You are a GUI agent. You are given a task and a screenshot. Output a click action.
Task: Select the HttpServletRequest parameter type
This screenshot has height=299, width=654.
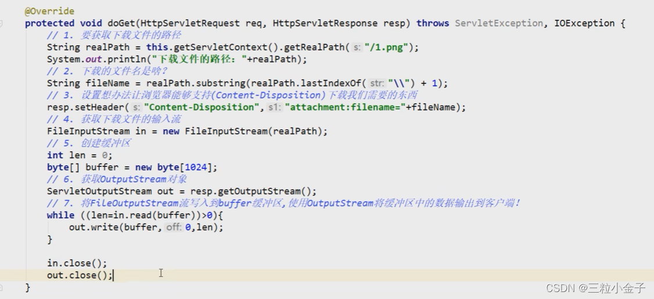[x=190, y=23]
